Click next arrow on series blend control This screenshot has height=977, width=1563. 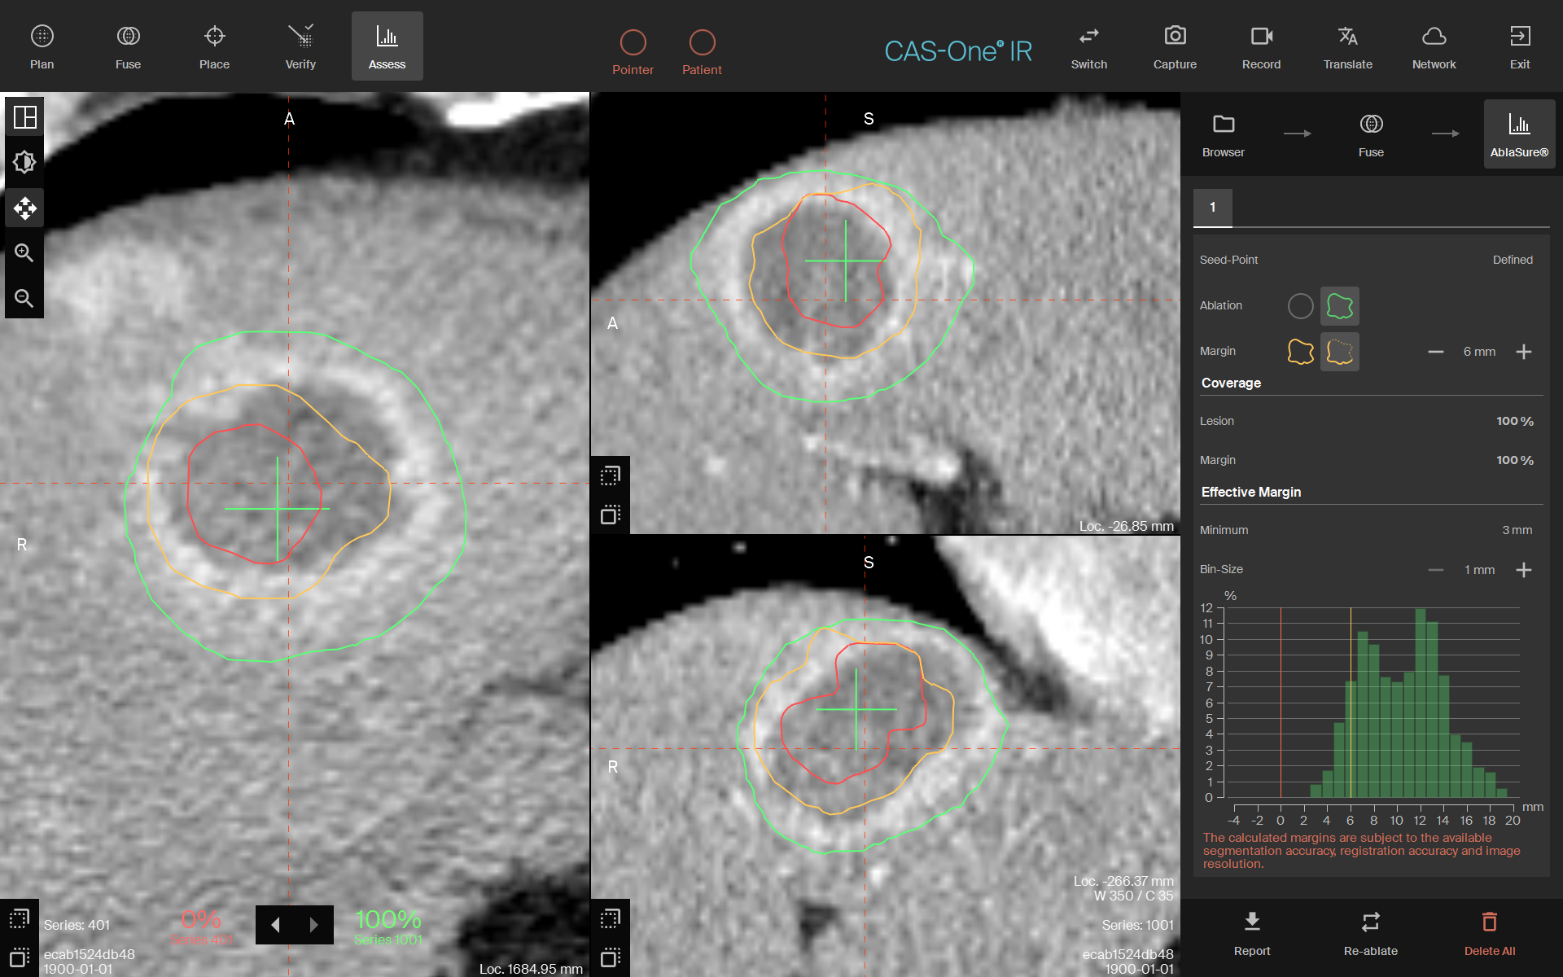(313, 925)
